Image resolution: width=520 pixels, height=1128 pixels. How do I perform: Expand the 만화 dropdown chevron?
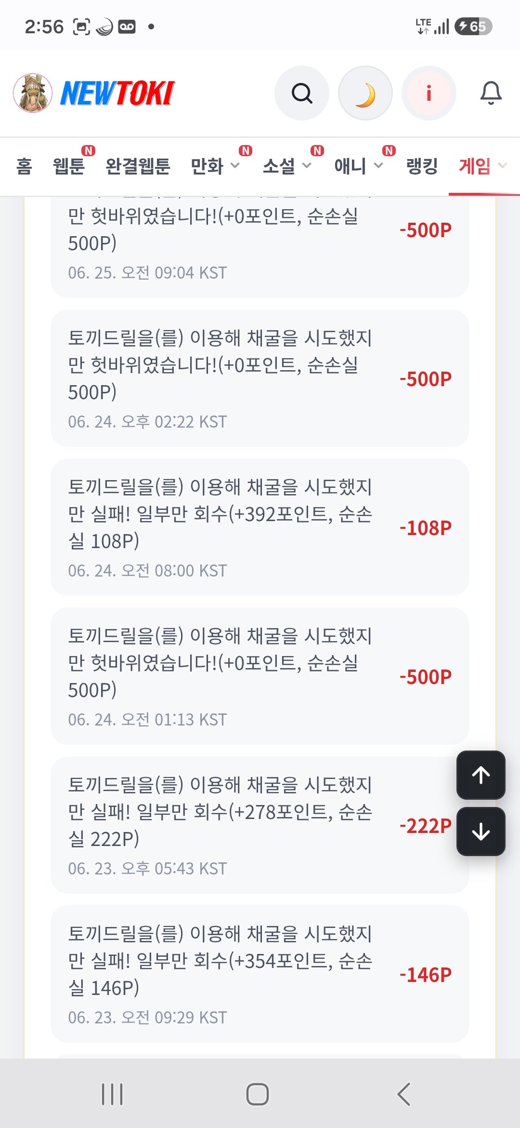(235, 166)
